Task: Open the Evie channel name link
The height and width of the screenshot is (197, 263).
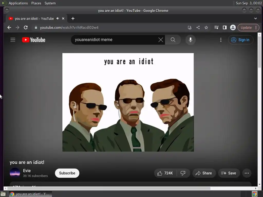Action: (x=27, y=171)
